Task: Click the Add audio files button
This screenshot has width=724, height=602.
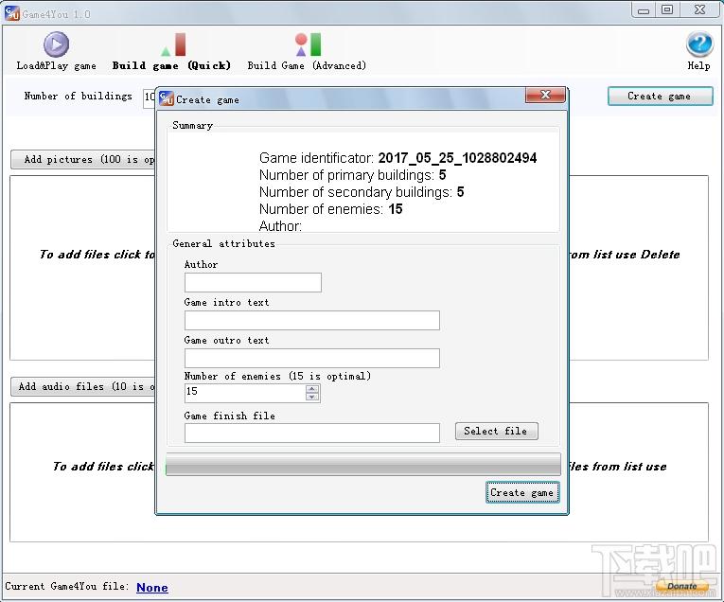Action: click(83, 387)
